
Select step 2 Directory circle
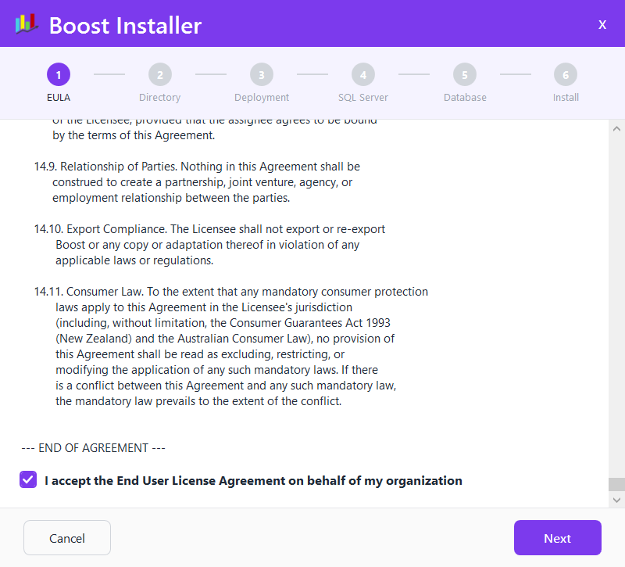coord(160,74)
